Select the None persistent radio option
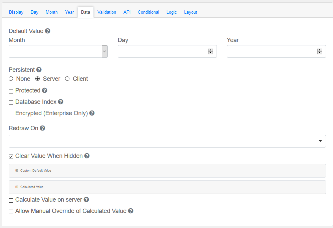 (x=11, y=79)
